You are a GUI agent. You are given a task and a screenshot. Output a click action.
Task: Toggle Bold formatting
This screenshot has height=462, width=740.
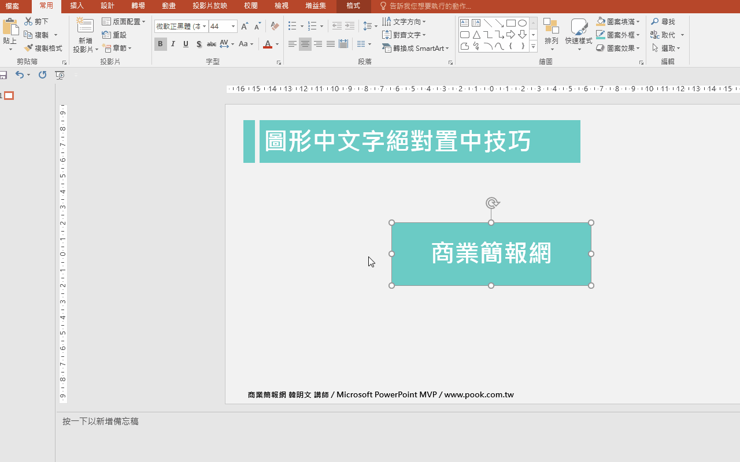(161, 44)
